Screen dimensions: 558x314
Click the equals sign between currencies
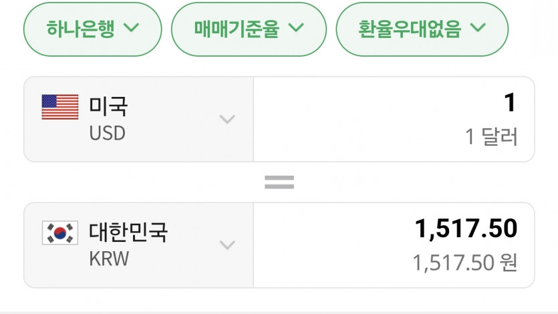pyautogui.click(x=279, y=182)
